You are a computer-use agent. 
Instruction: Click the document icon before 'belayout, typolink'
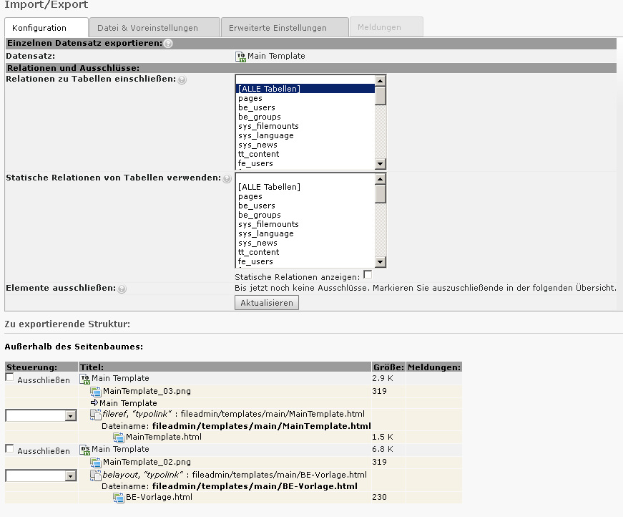click(x=95, y=475)
